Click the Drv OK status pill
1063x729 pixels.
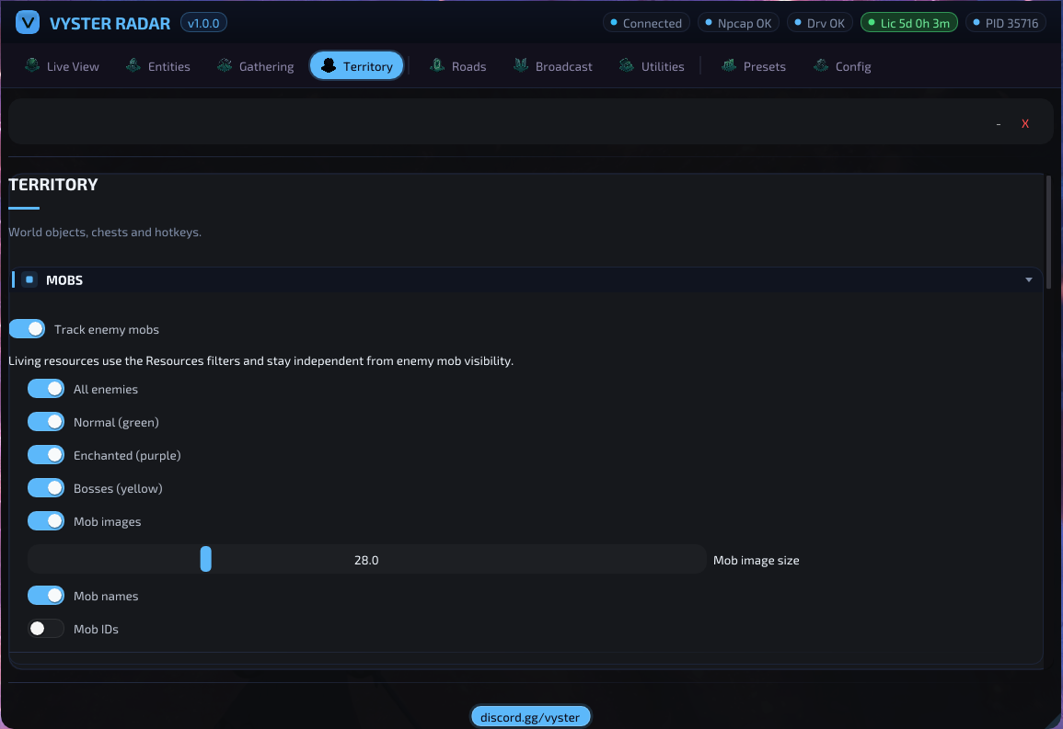820,23
